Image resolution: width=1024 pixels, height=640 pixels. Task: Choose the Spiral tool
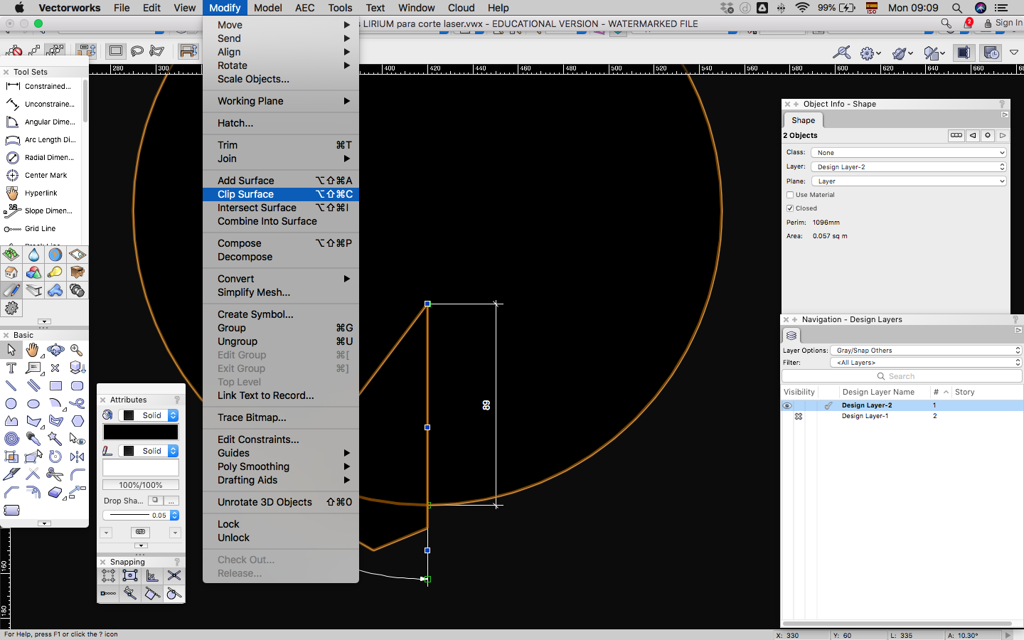[x=11, y=439]
